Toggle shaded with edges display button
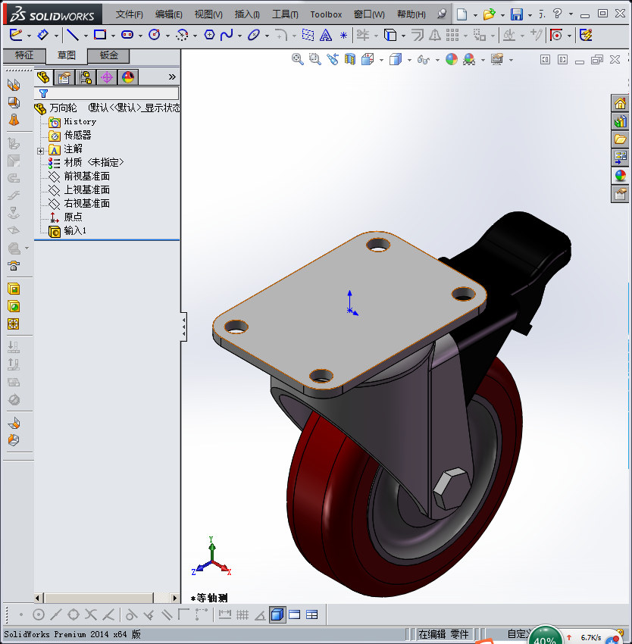This screenshot has height=644, width=632. [277, 615]
